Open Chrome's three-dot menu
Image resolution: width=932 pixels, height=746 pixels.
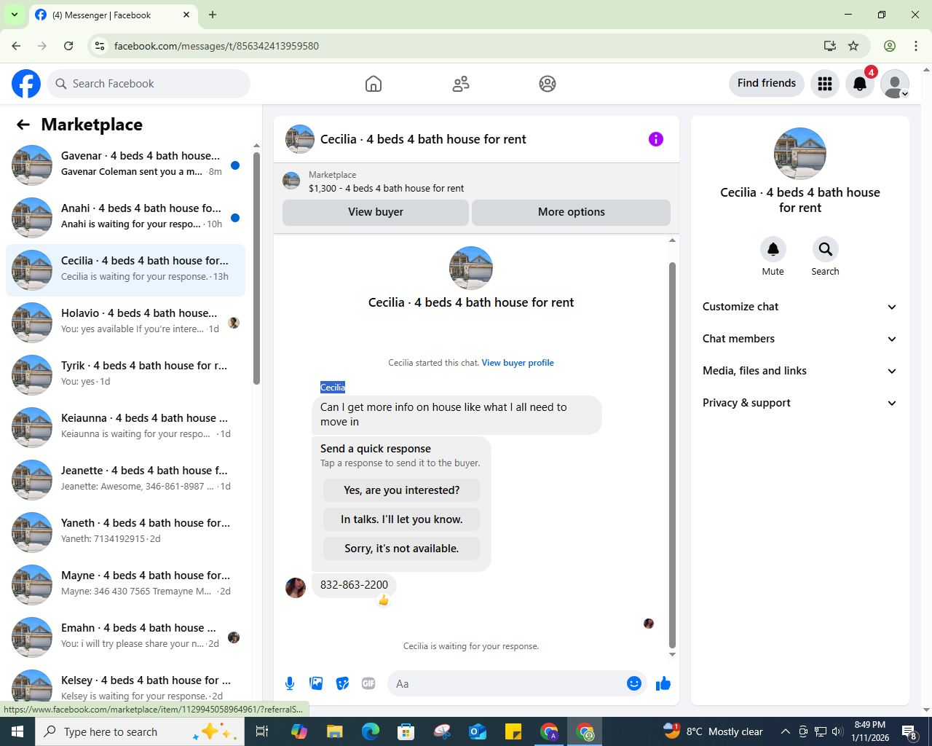tap(916, 46)
